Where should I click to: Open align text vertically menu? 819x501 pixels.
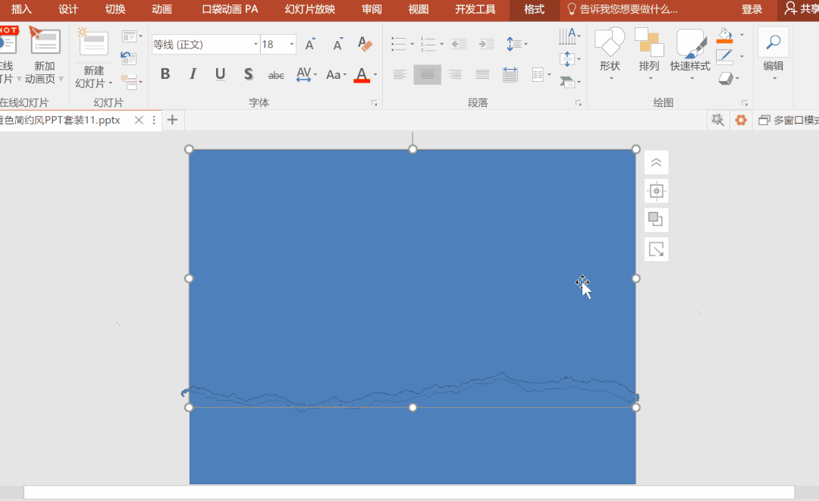[570, 59]
